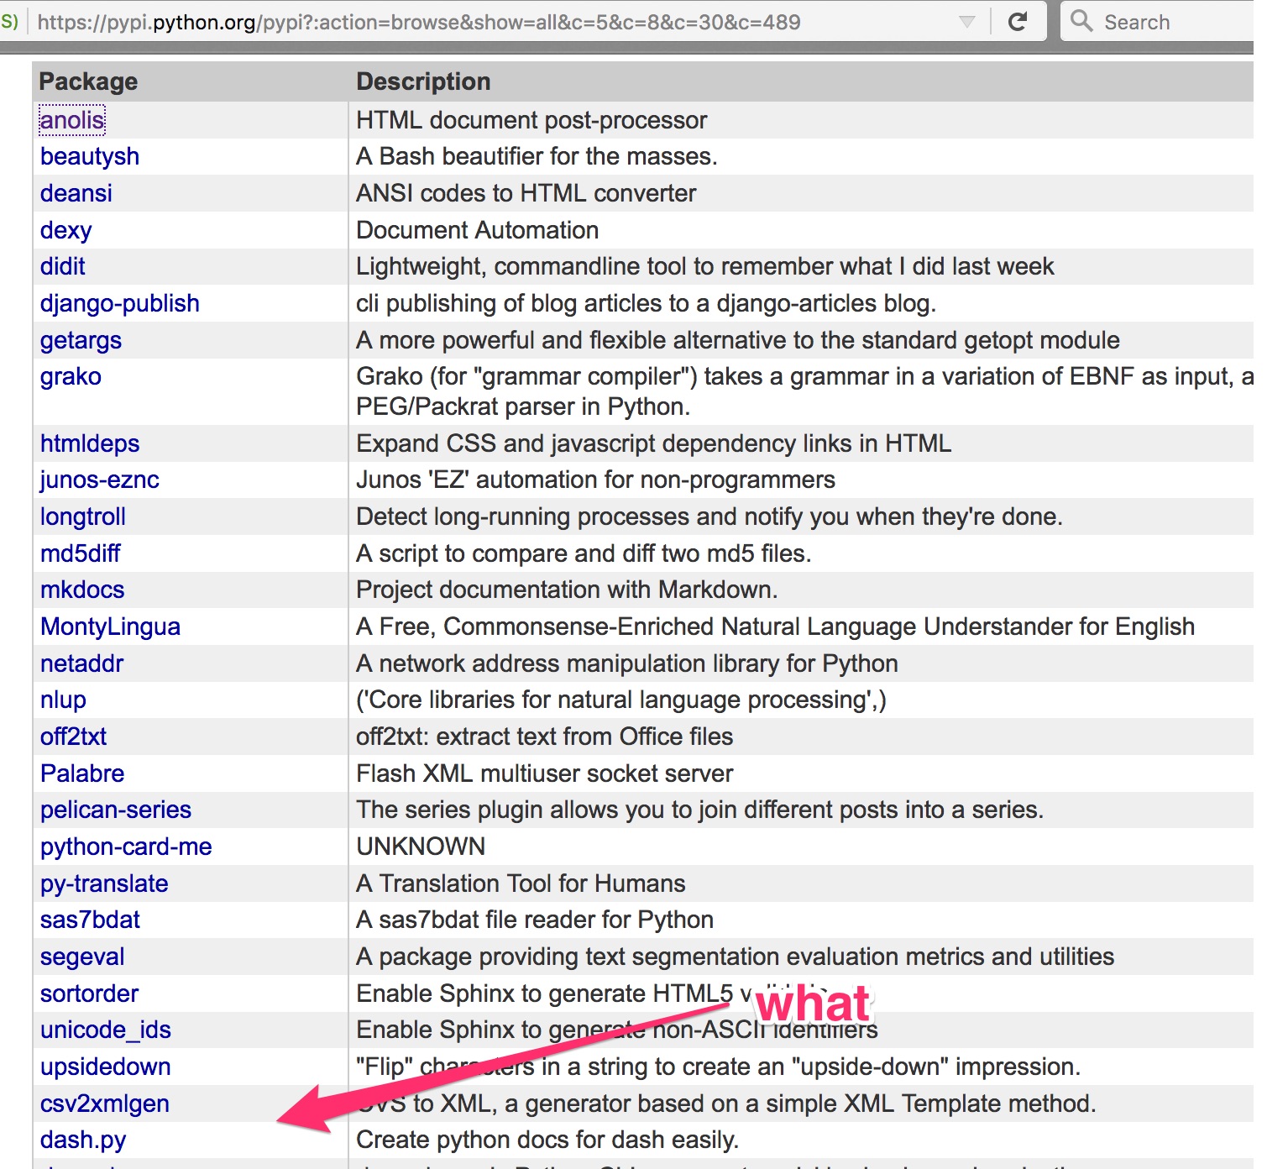
Task: Click 'Lightweight, commandline tool to remember' description
Action: pyautogui.click(x=705, y=266)
